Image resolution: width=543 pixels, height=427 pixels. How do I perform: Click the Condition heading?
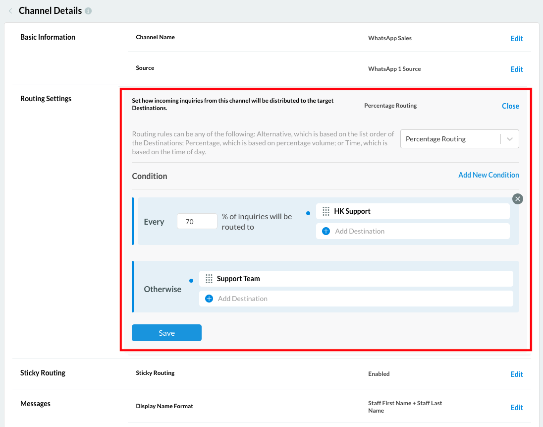(x=150, y=176)
